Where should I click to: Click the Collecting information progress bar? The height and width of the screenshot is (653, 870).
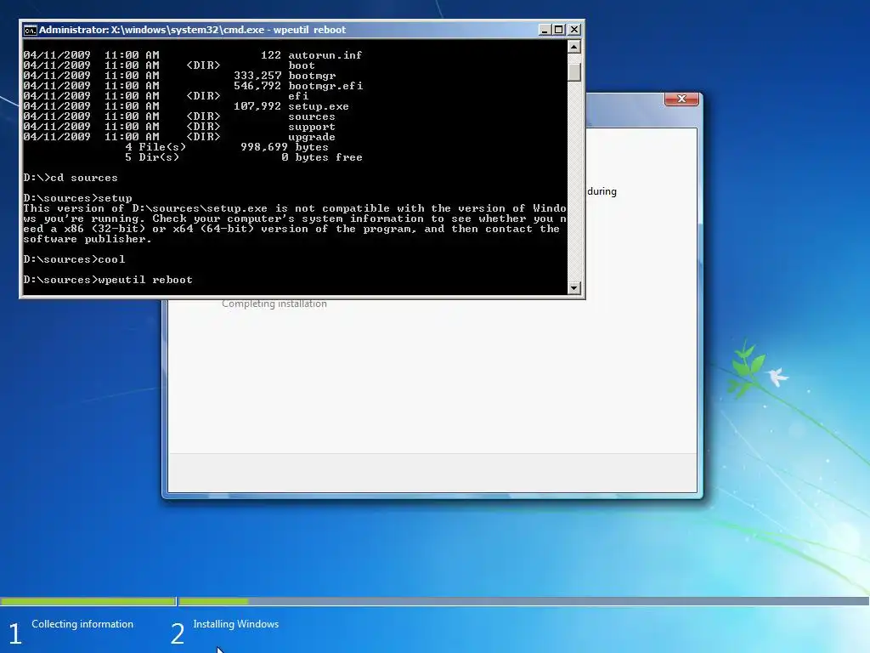tap(88, 601)
